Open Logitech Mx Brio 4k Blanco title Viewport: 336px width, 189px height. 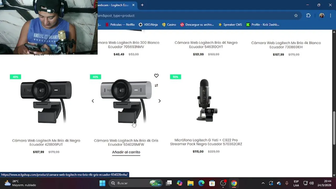pyautogui.click(x=286, y=45)
